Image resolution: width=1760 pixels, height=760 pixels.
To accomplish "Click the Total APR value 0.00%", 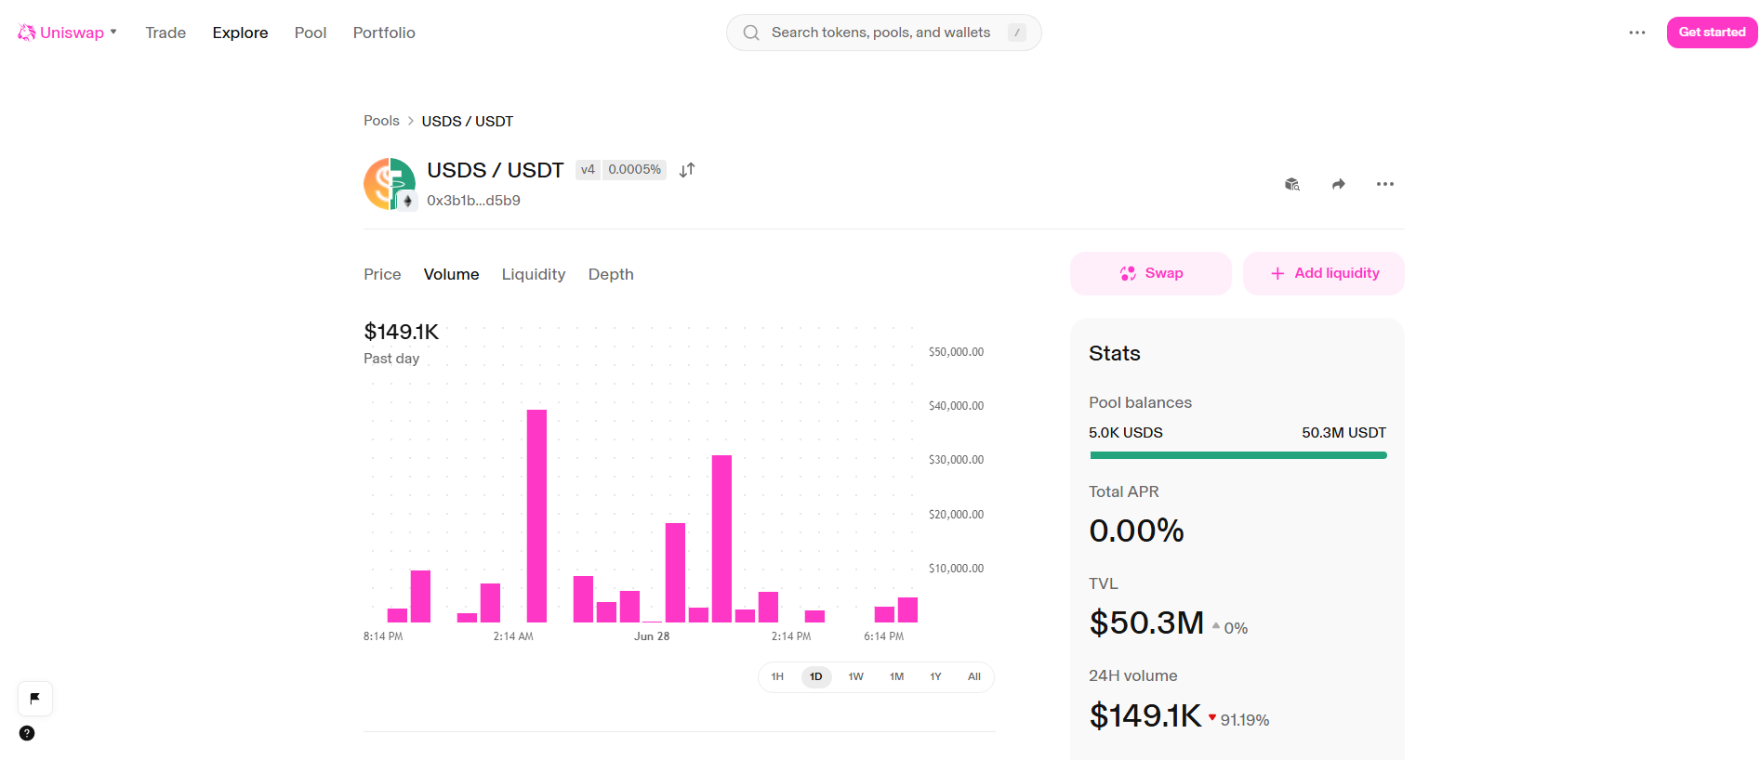I will click(x=1136, y=531).
